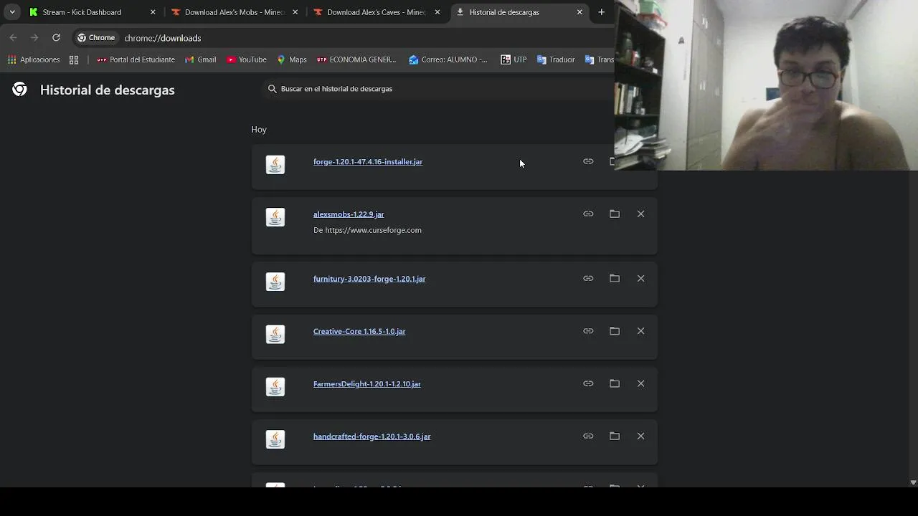Remove Creative-Core jar from list
Screen dimensions: 918x516
coord(641,330)
